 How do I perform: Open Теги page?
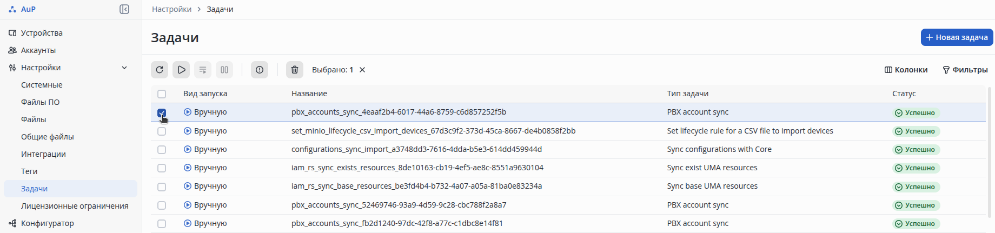[x=29, y=171]
